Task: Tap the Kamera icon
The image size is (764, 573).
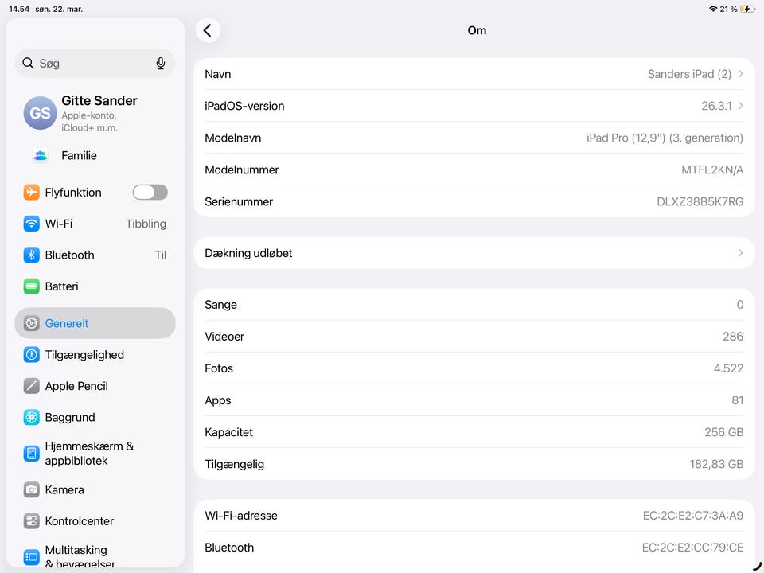Action: tap(32, 489)
